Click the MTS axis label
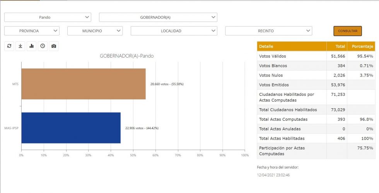The image size is (379, 193). [x=15, y=84]
